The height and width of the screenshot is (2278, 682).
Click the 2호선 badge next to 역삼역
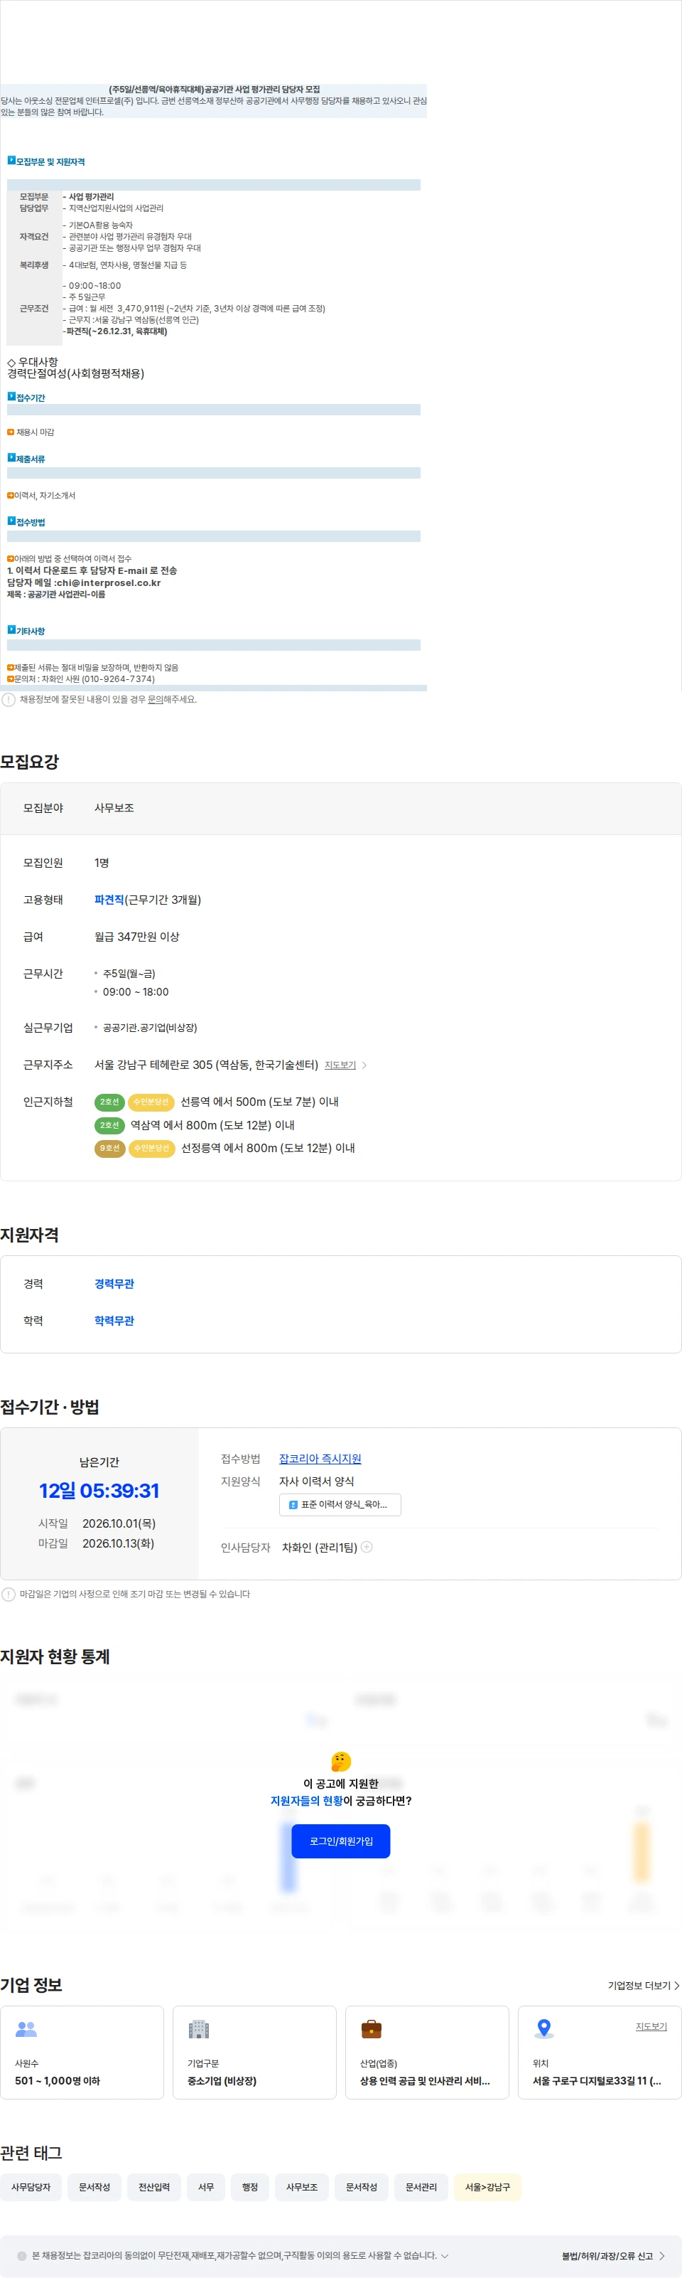109,1125
